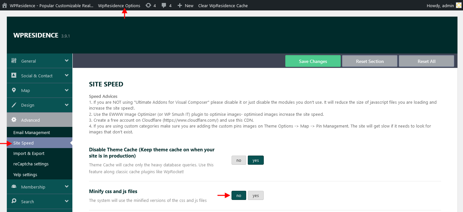Screen dimensions: 463x212
Task: Click Howdy, admin account link
Action: point(440,6)
